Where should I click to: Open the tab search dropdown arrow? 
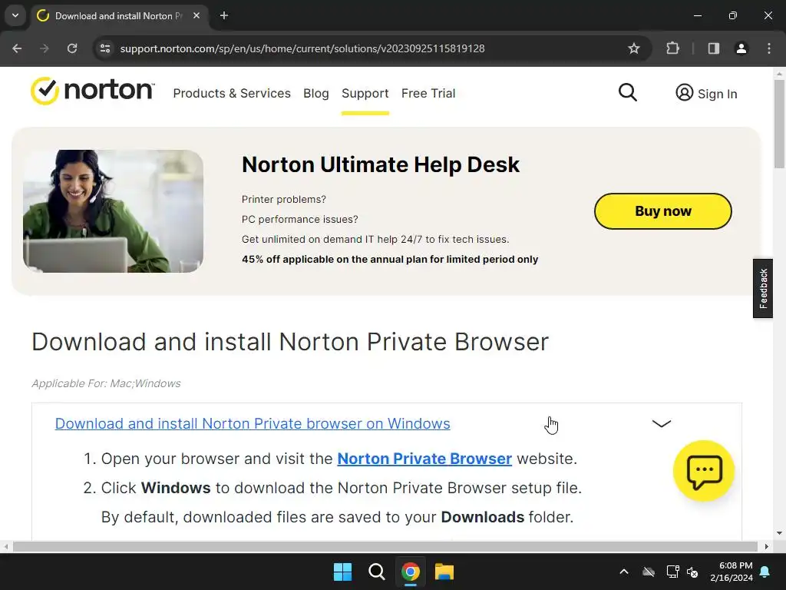(15, 15)
